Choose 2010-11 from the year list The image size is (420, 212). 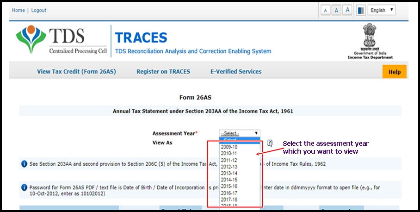tap(240, 154)
